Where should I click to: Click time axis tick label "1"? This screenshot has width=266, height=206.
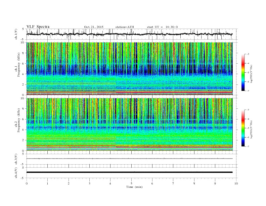pyautogui.click(x=47, y=183)
